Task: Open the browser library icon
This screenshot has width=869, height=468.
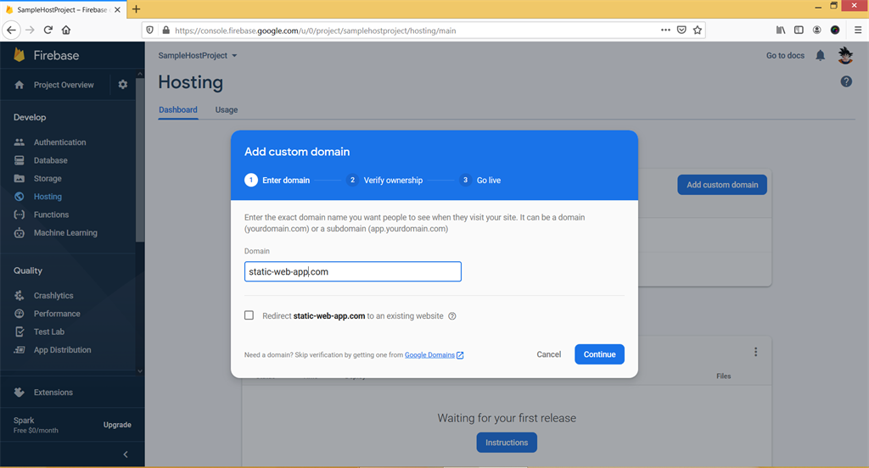Action: point(781,30)
